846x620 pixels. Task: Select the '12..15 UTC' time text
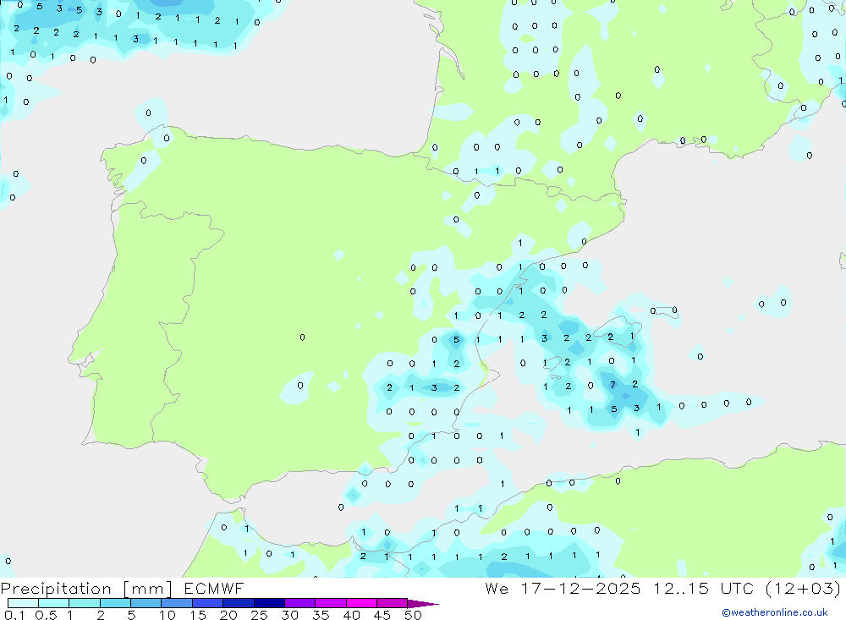tap(703, 588)
